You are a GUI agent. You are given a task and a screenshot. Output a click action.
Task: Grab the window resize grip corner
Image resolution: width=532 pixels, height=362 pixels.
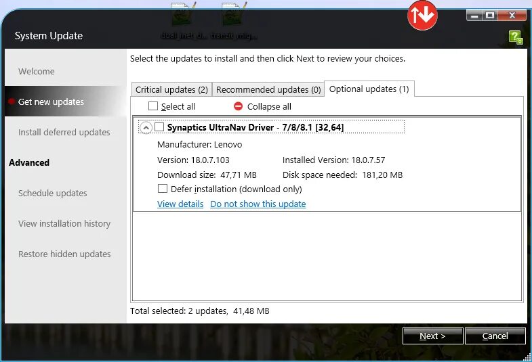click(527, 356)
